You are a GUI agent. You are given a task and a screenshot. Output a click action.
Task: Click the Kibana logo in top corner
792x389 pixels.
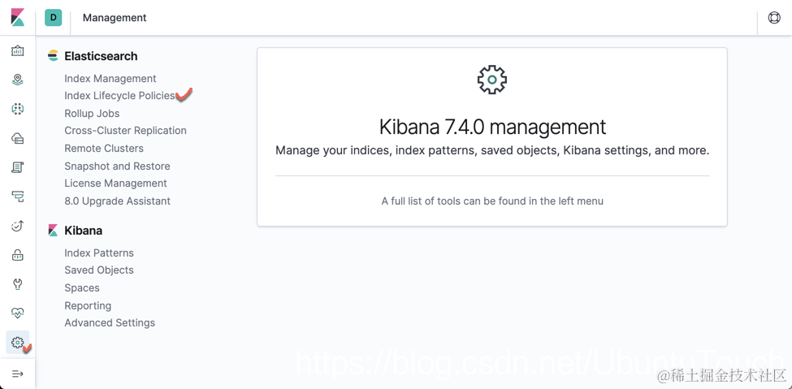[18, 18]
